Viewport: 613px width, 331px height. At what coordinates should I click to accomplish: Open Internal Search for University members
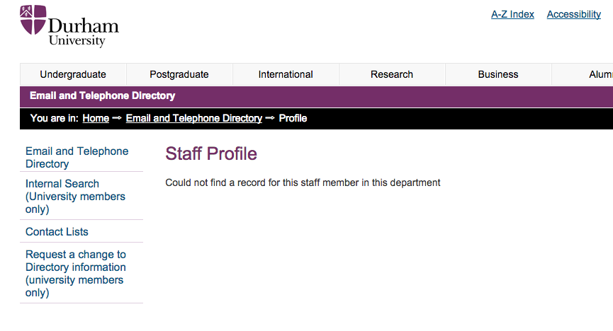pyautogui.click(x=75, y=197)
